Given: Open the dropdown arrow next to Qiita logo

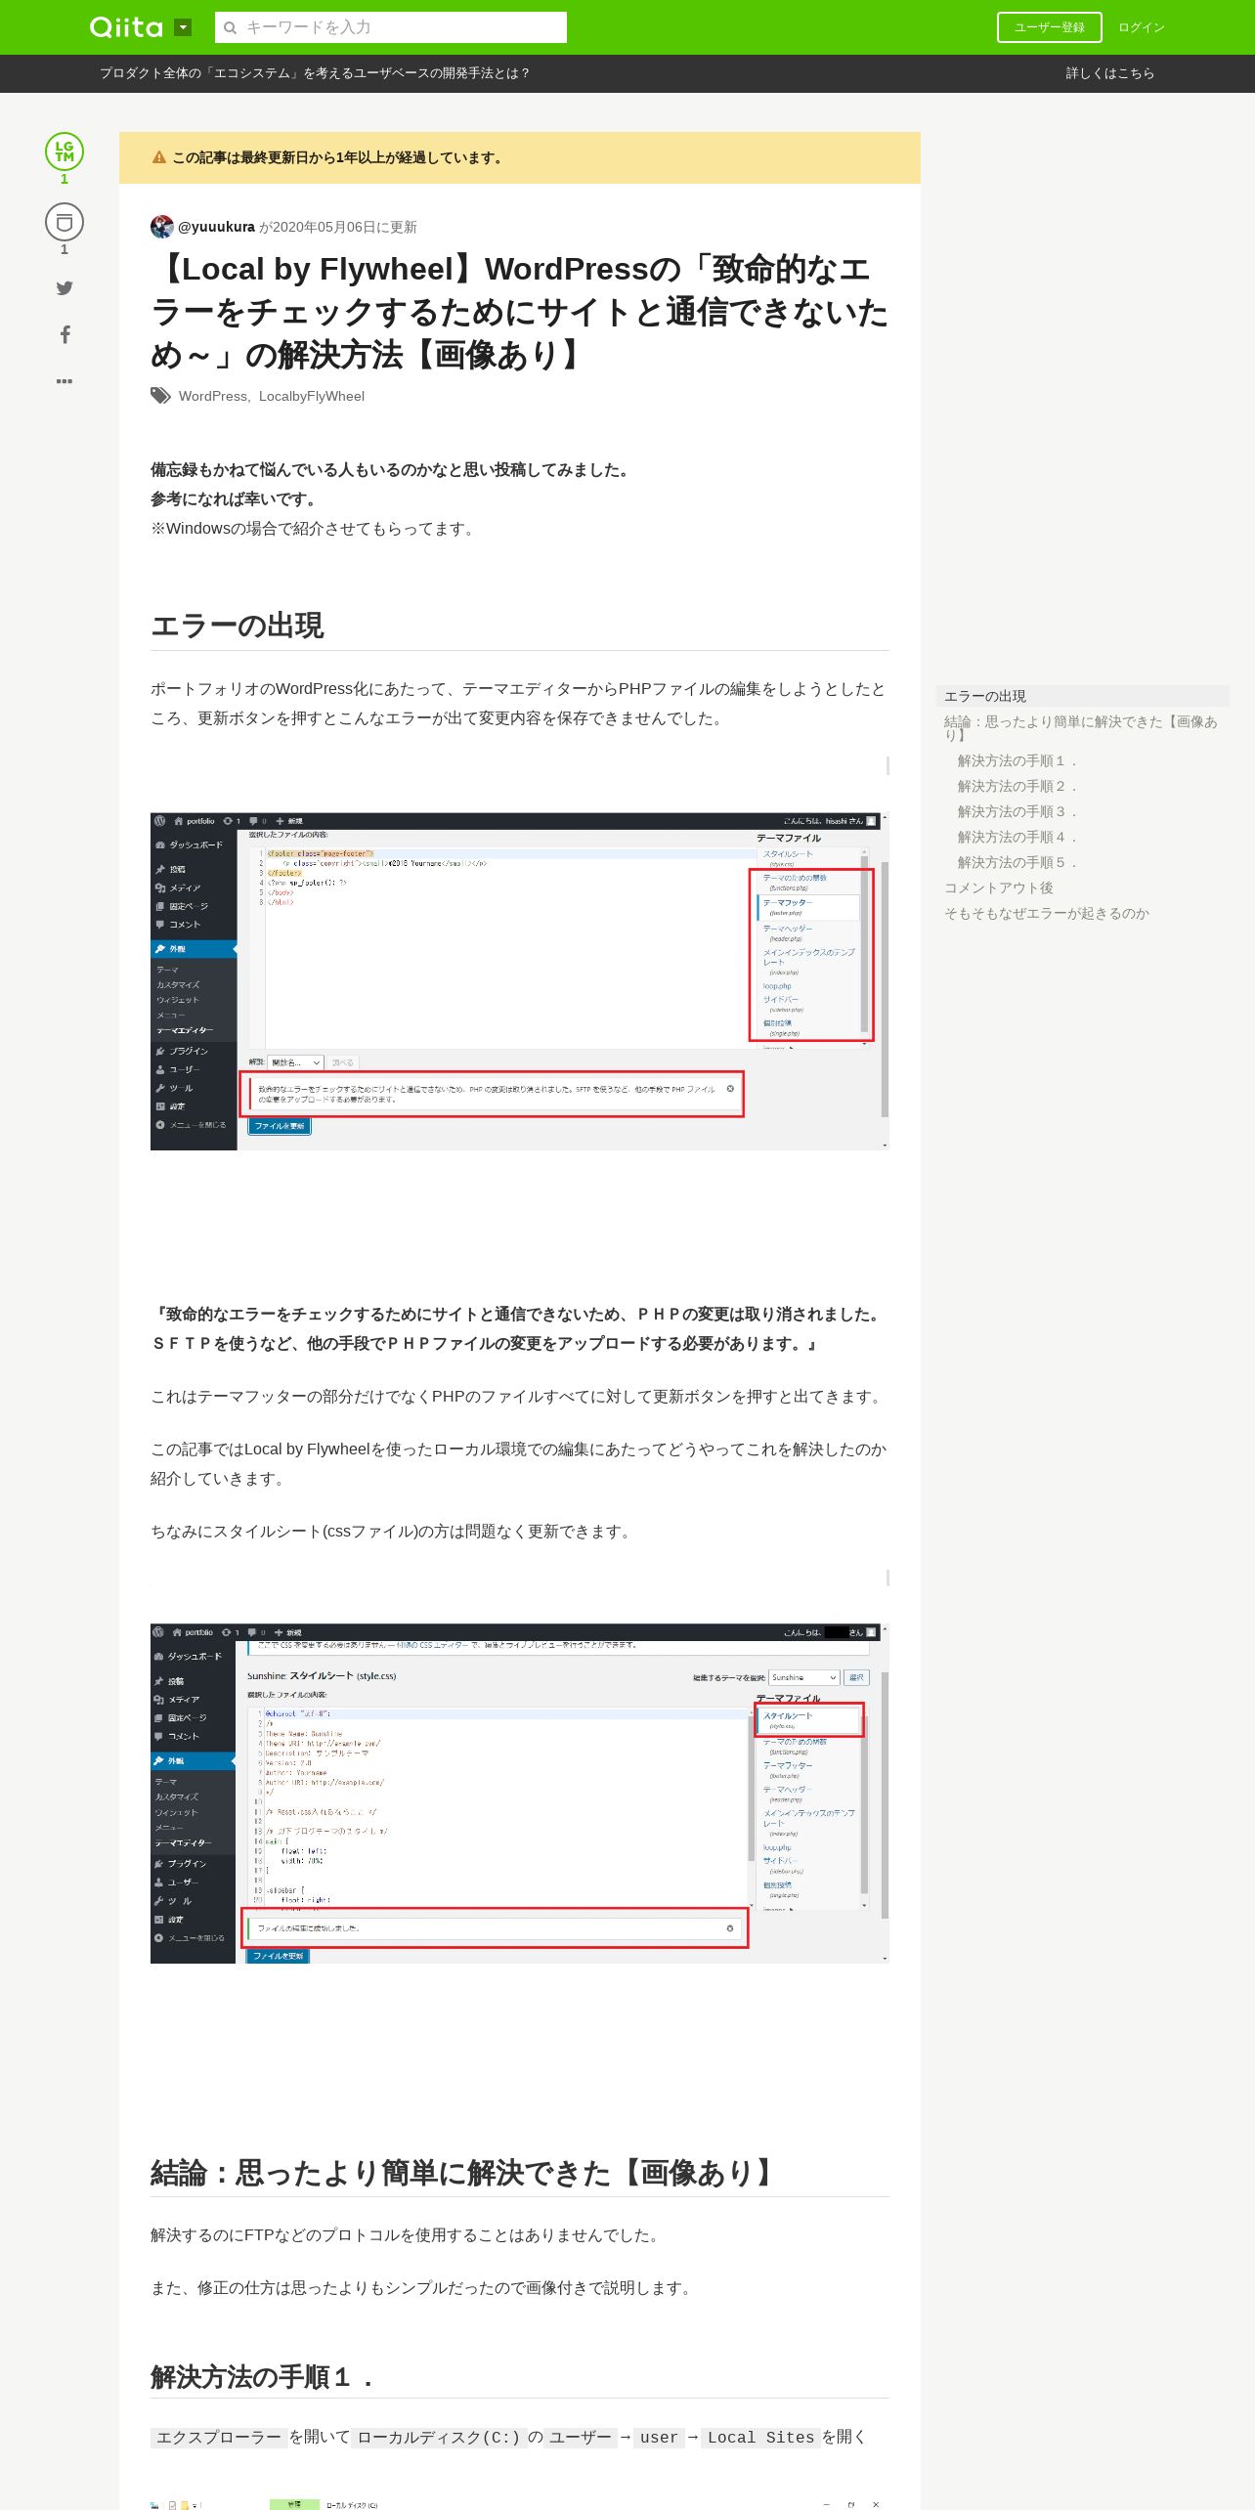Looking at the screenshot, I should (x=183, y=27).
